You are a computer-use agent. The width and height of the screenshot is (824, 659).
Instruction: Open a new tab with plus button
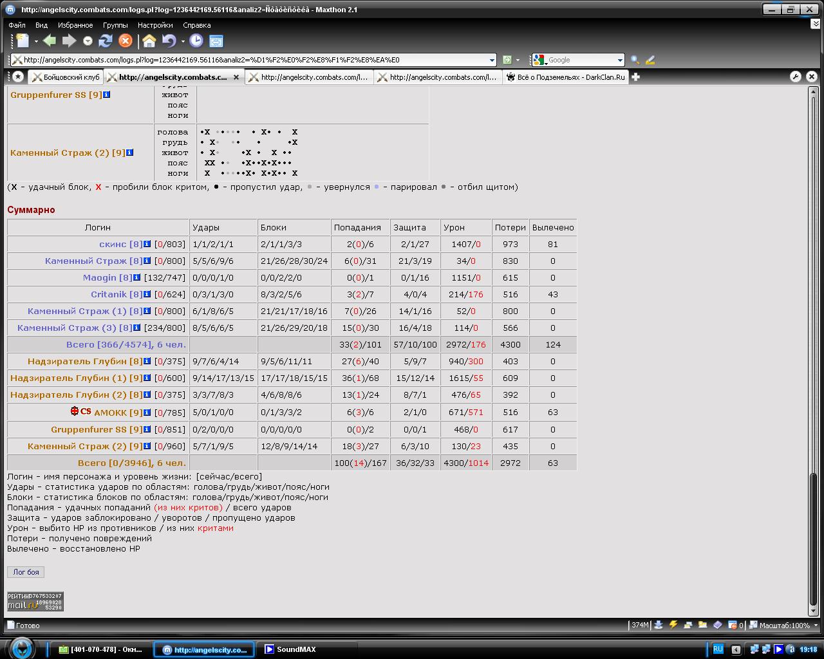coord(636,77)
